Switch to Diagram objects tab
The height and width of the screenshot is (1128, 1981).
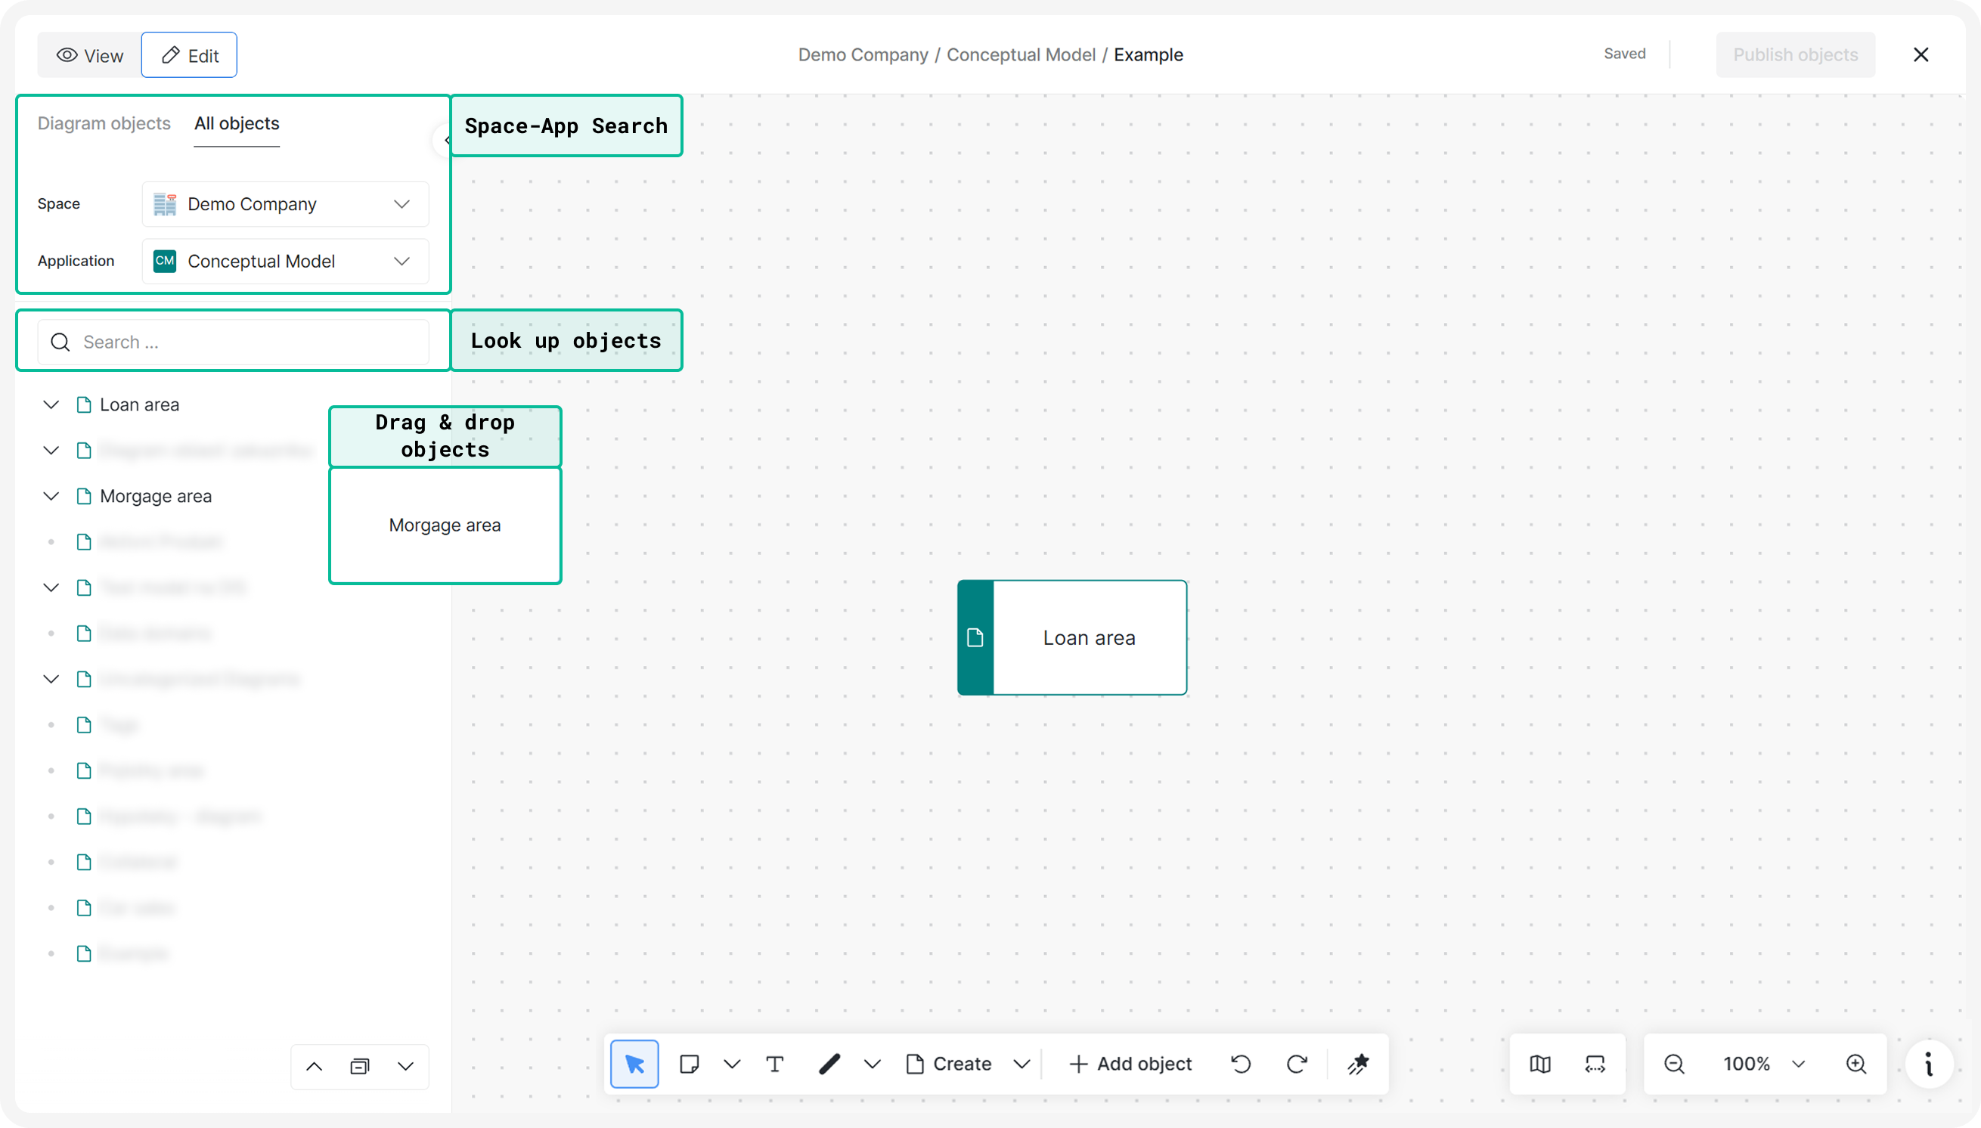[104, 123]
